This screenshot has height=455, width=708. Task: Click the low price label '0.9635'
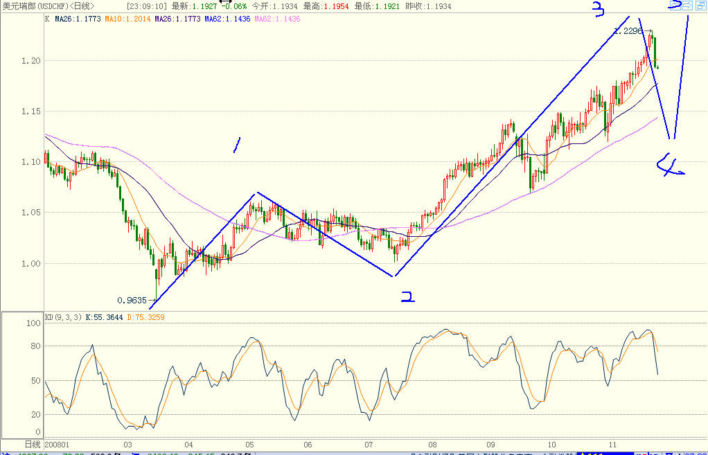point(132,300)
